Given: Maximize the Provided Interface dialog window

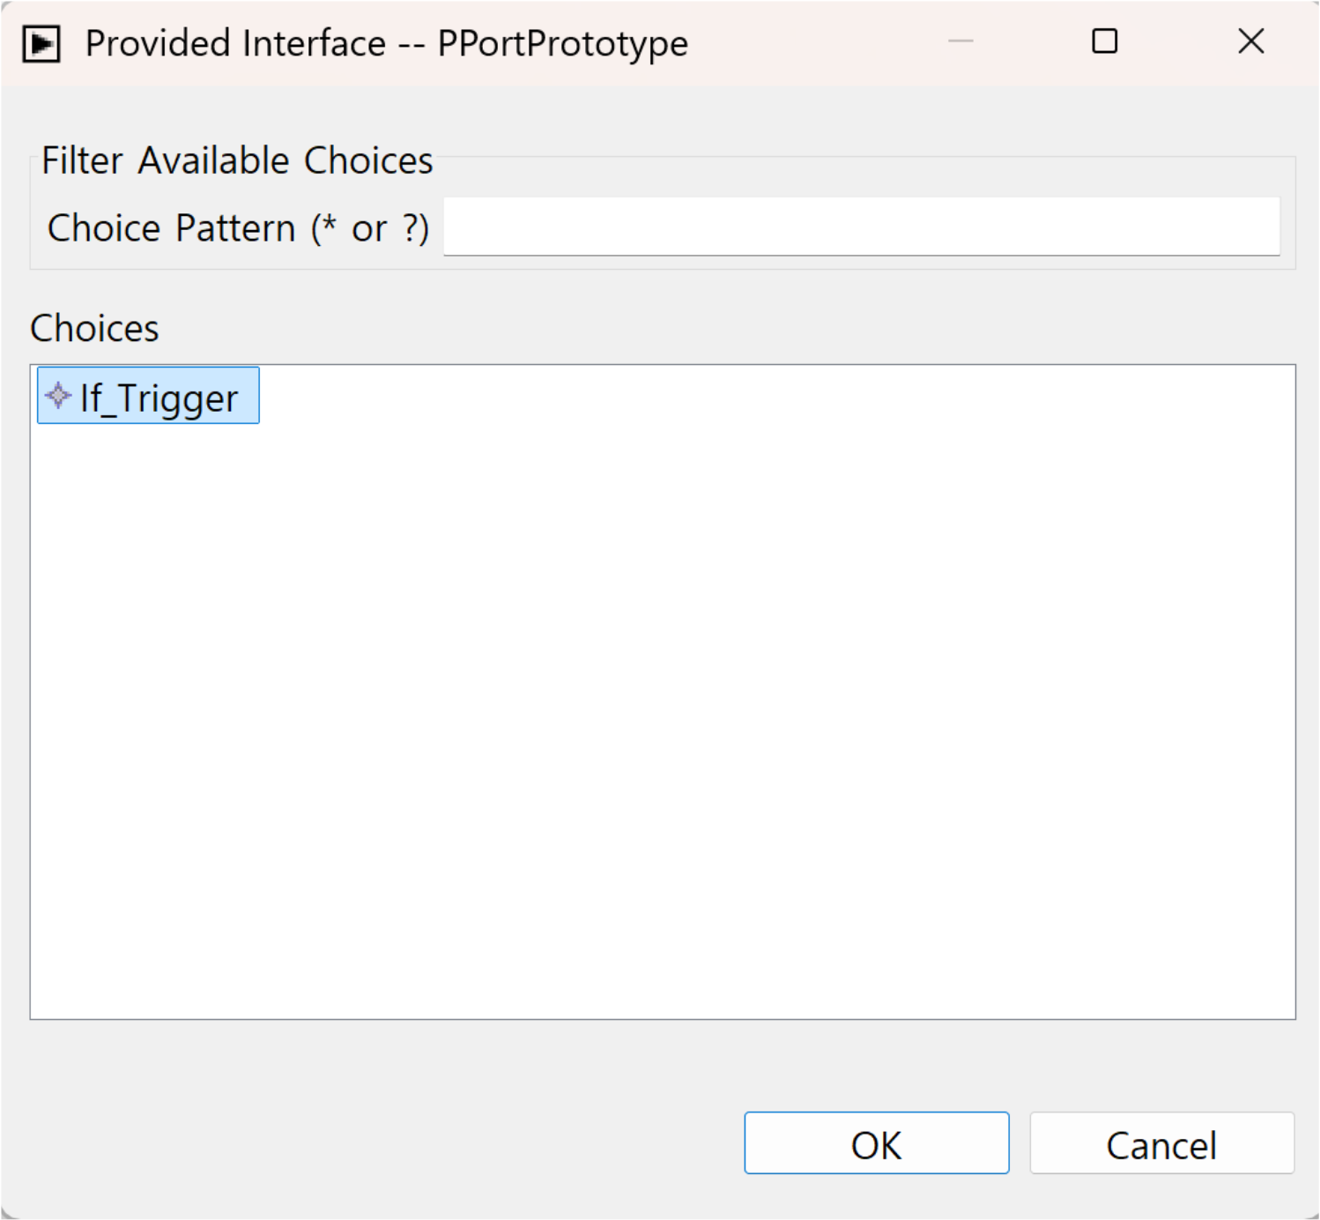Looking at the screenshot, I should tap(1104, 41).
